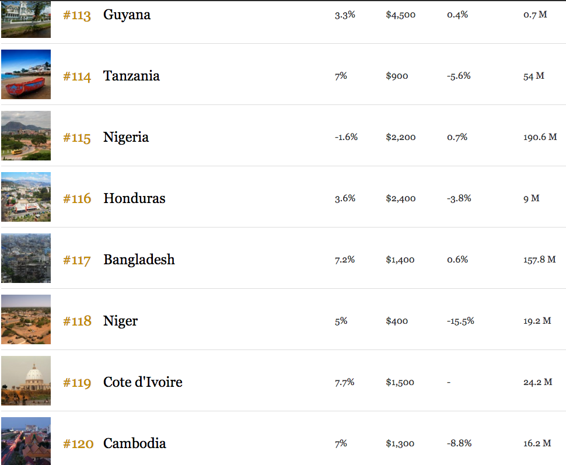Image resolution: width=566 pixels, height=465 pixels.
Task: Select the Nigeria country name
Action: pos(126,138)
